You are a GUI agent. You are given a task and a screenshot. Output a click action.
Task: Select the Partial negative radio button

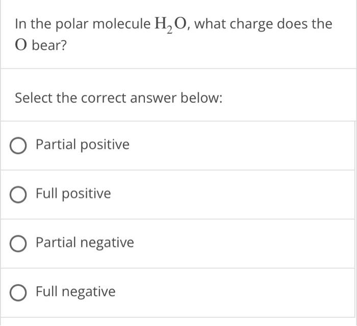[19, 243]
